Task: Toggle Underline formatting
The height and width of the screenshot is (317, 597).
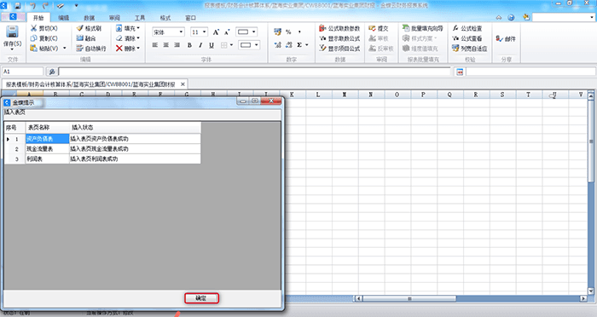Action: pyautogui.click(x=212, y=45)
